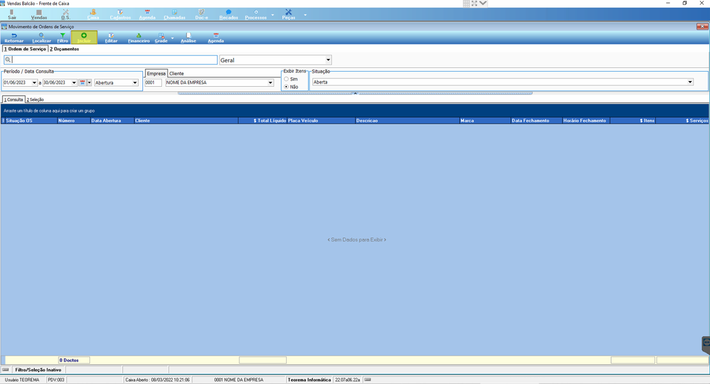Open the end date 30/06/2023 dropdown
The width and height of the screenshot is (710, 384).
[74, 83]
